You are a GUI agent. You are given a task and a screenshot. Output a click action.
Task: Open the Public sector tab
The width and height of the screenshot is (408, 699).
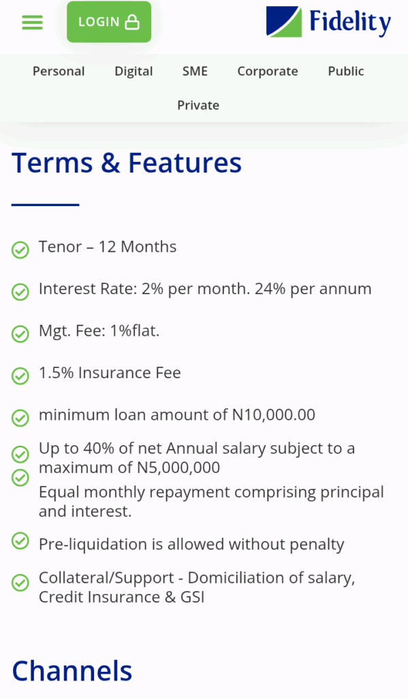tap(346, 71)
